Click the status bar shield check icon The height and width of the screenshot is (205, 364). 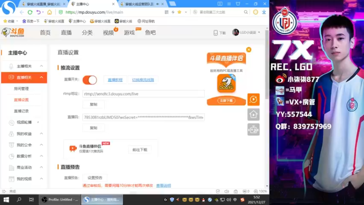click(218, 191)
